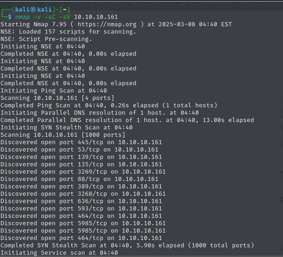Click the 'Discovered open port 88/tcp' line
The height and width of the screenshot is (257, 283).
pos(79,179)
